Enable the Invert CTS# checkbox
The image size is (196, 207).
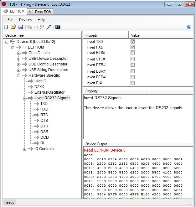[132, 59]
